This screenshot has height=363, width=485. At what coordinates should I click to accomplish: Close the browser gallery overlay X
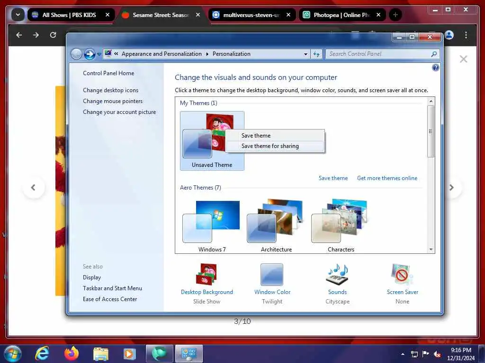(x=463, y=59)
